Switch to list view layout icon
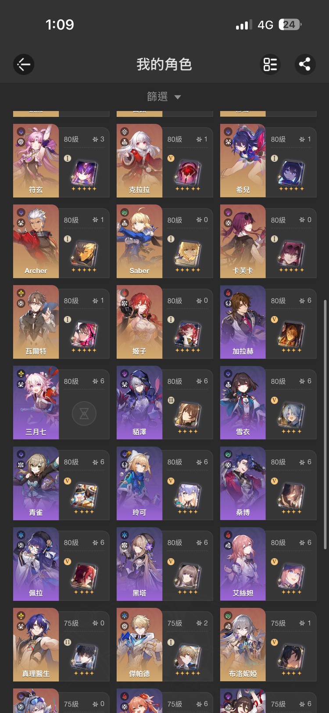Viewport: 329px width, 713px height. 270,64
